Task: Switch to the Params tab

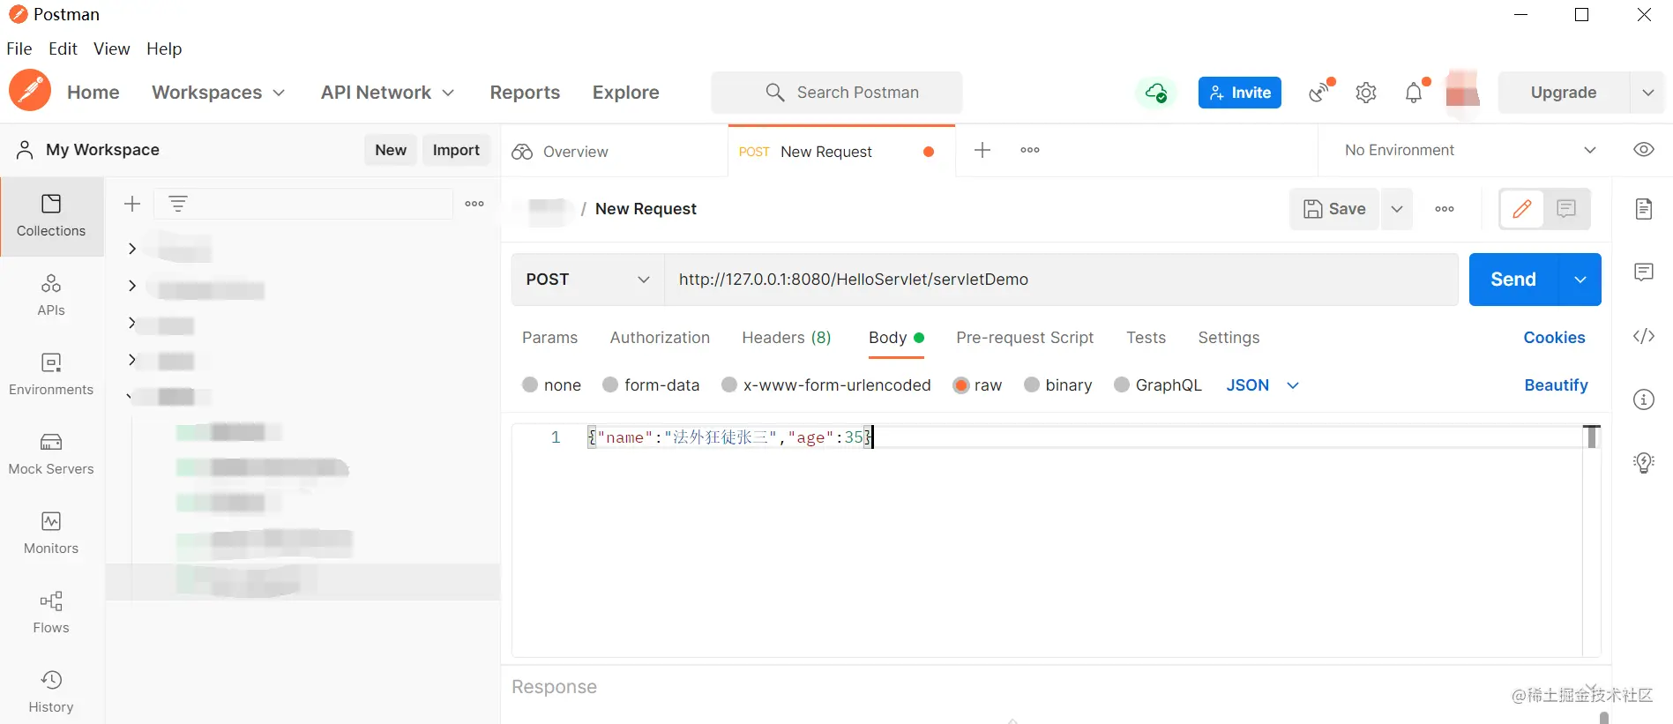Action: coord(549,338)
